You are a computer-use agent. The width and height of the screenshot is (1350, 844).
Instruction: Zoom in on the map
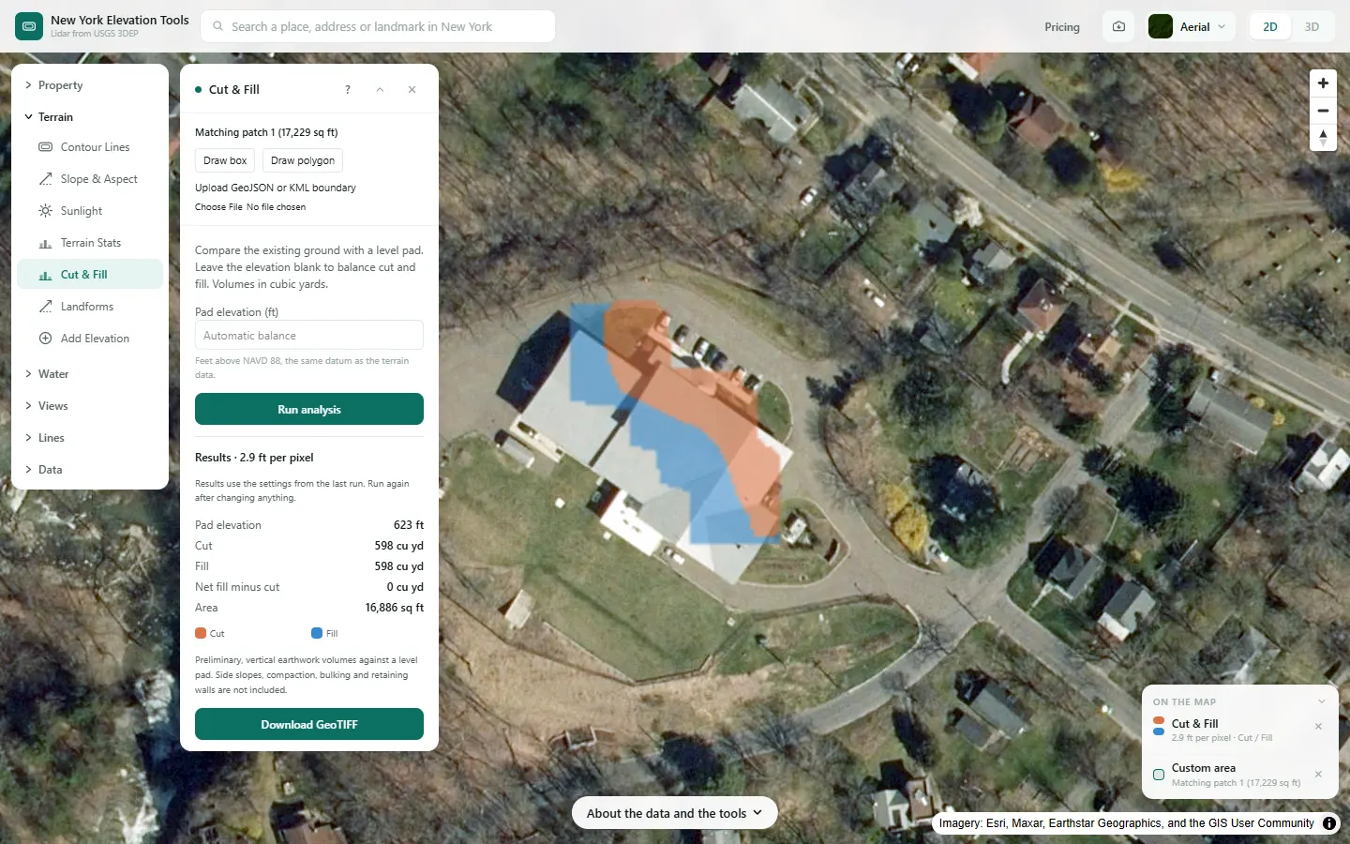point(1323,83)
